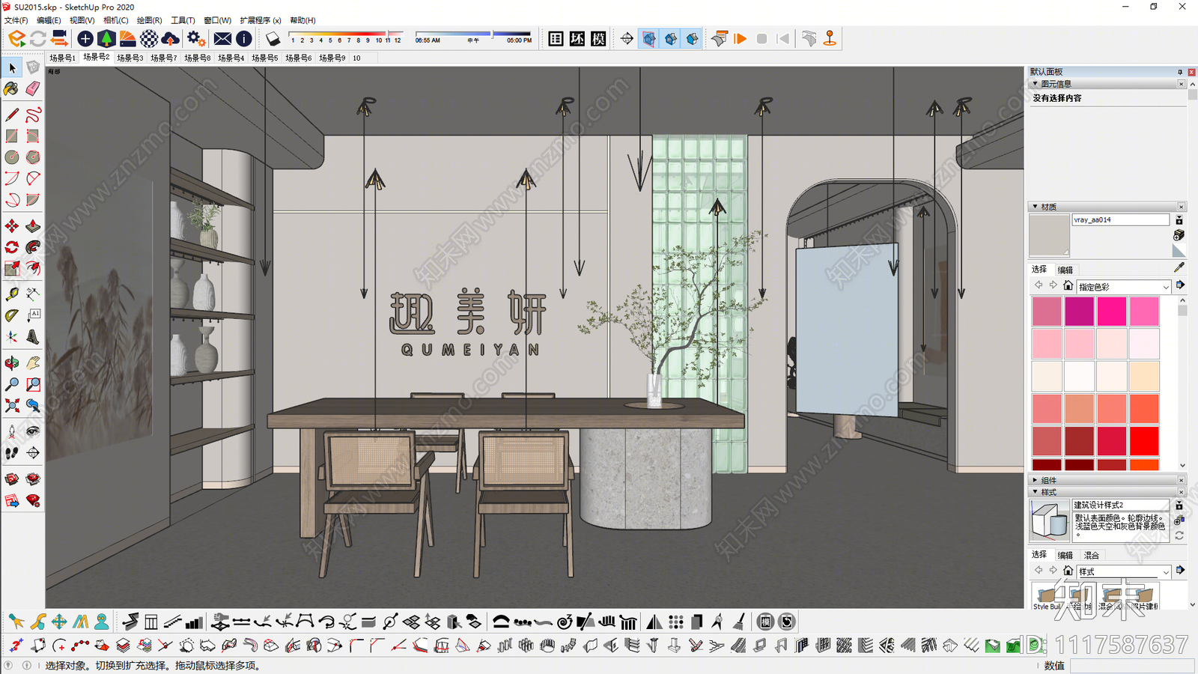Viewport: 1198px width, 674px height.
Task: Click the styles forward arrow
Action: click(1053, 571)
